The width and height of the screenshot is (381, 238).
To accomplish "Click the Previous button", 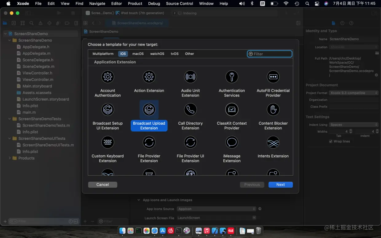I will 252,185.
